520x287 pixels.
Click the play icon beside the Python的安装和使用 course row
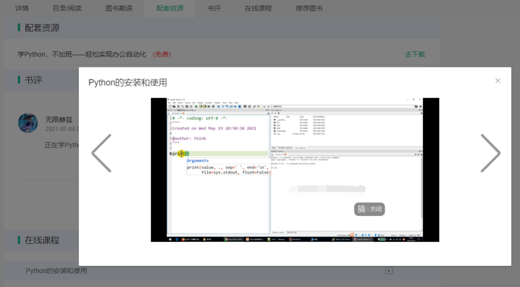389,271
